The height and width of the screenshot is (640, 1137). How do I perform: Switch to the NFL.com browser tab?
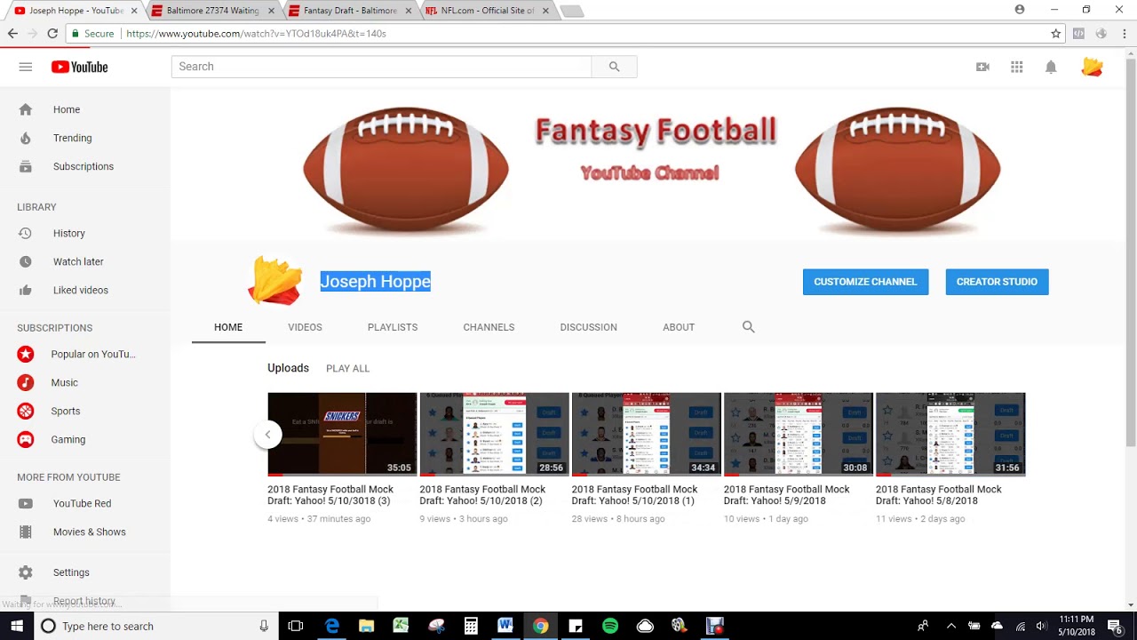tap(487, 11)
